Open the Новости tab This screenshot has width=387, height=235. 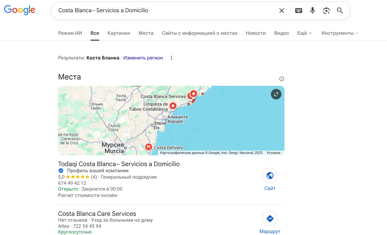[256, 33]
